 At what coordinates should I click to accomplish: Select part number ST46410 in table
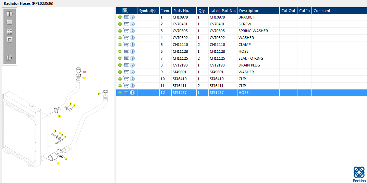180,79
